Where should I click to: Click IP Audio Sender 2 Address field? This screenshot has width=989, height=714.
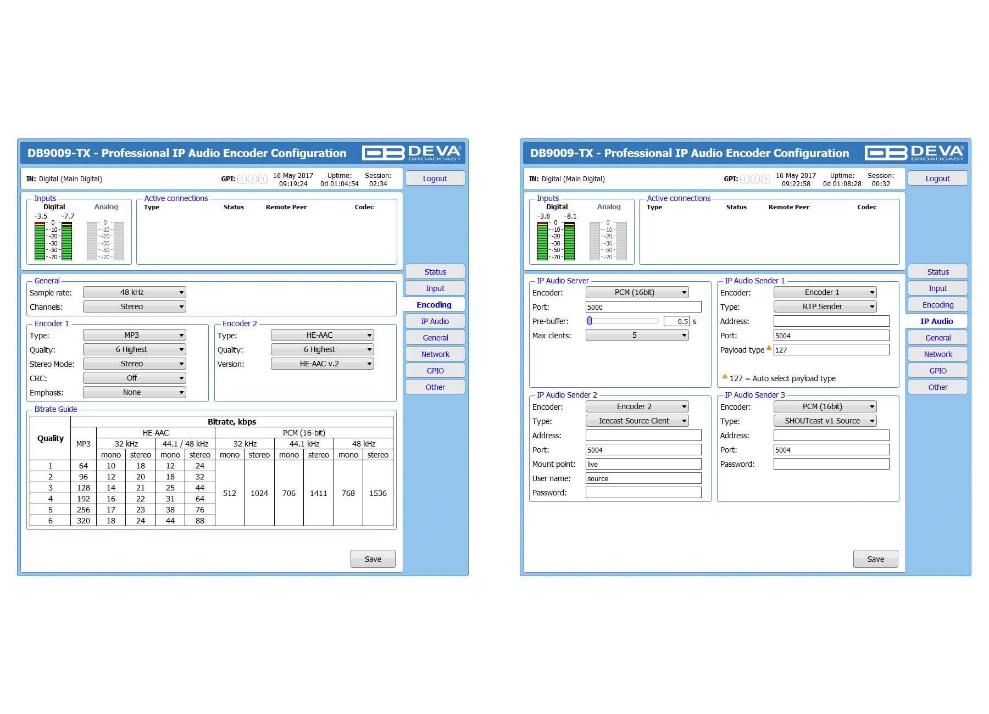(643, 436)
